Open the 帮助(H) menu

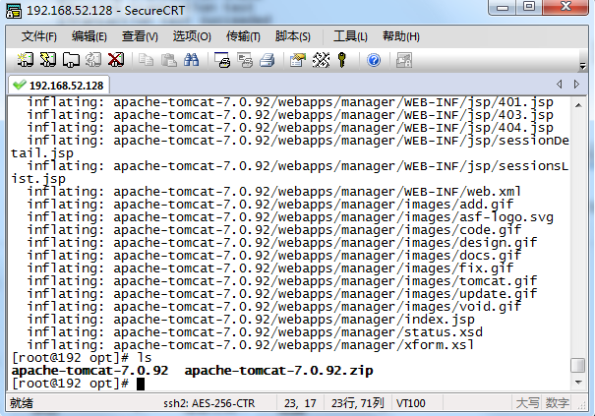pyautogui.click(x=400, y=36)
